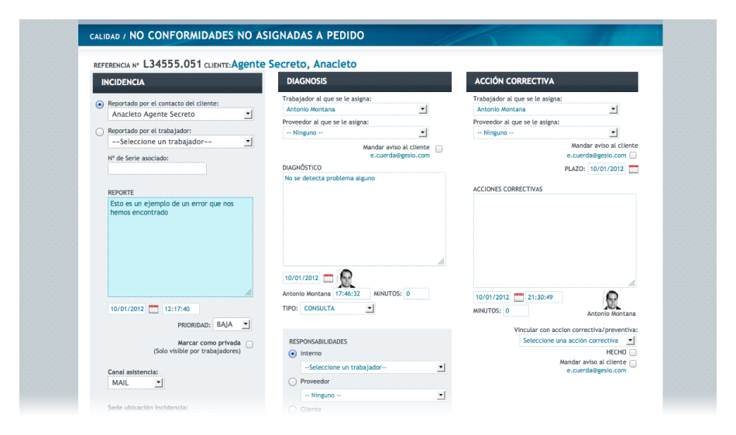Click the REPORTE text area resize grip
Screen dimensions: 736x435
249,293
